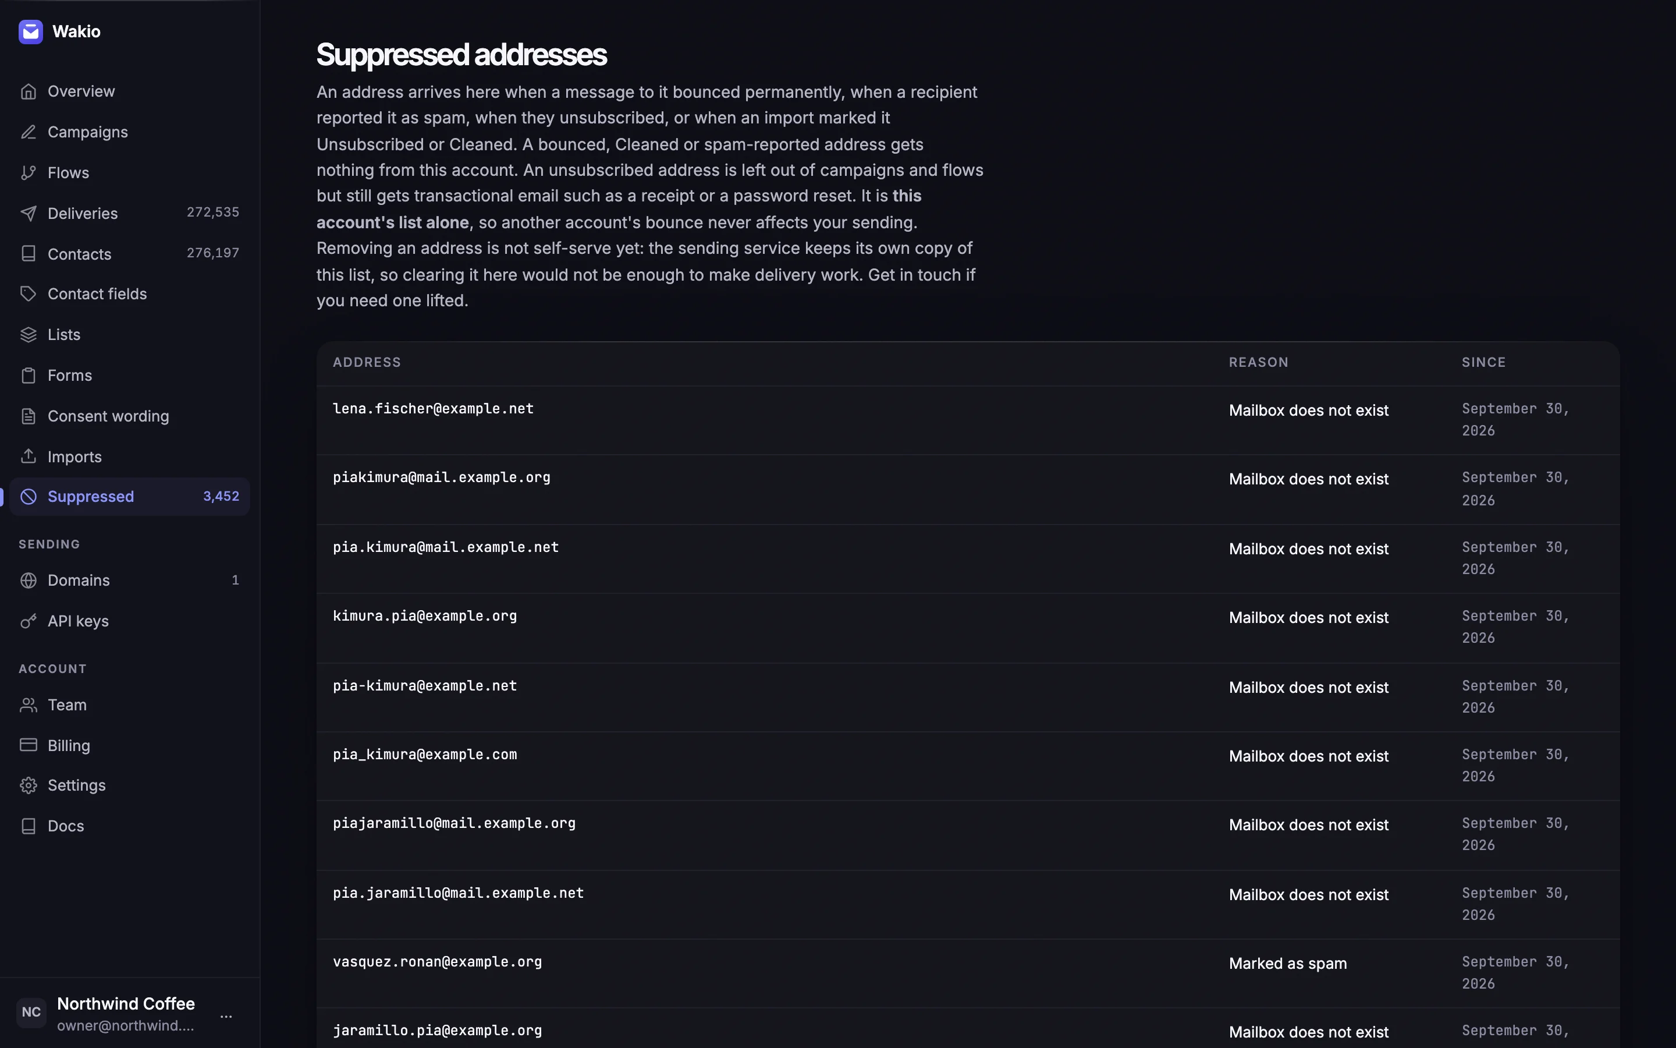Click the SINCE column header
Screen dimensions: 1676x1048
1483,363
